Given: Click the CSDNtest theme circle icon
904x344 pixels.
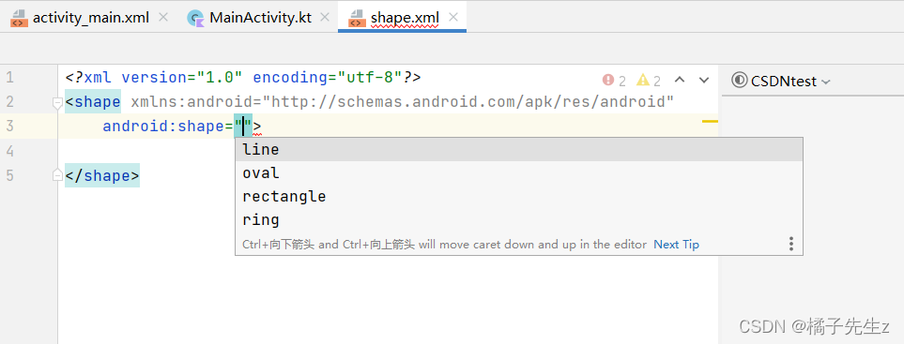Looking at the screenshot, I should pyautogui.click(x=739, y=80).
